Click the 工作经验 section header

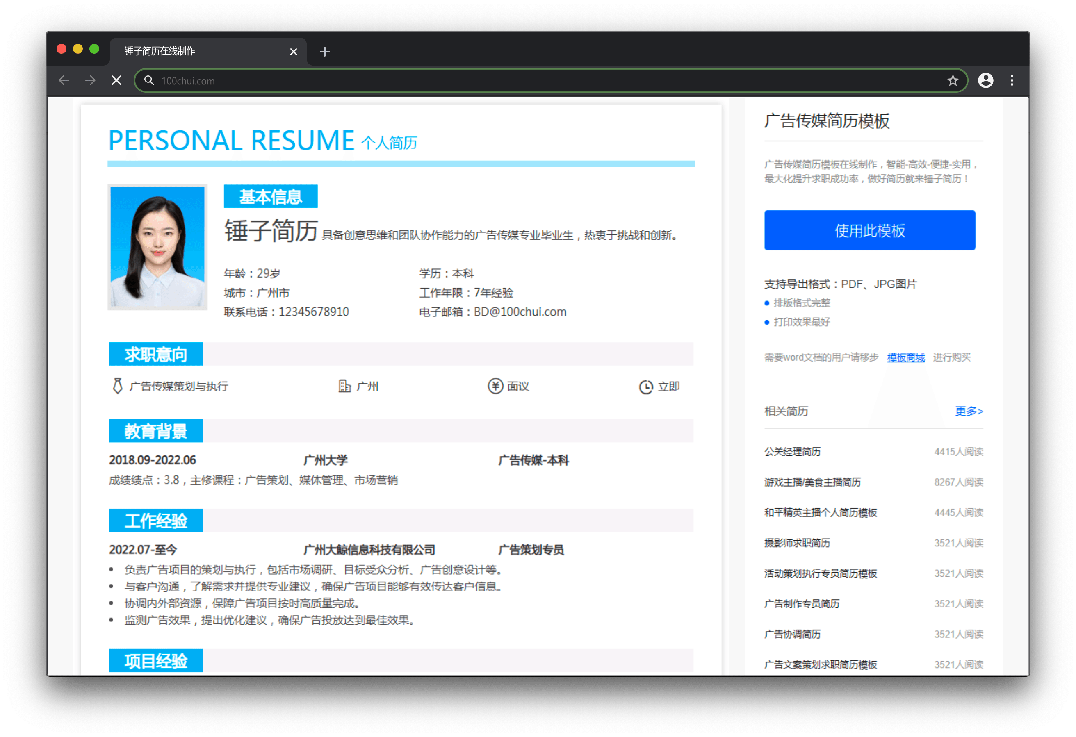click(155, 520)
